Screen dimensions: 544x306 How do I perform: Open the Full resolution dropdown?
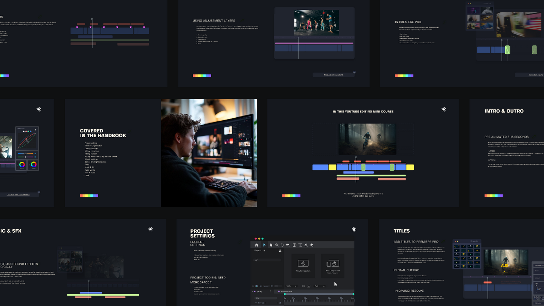pos(320,286)
